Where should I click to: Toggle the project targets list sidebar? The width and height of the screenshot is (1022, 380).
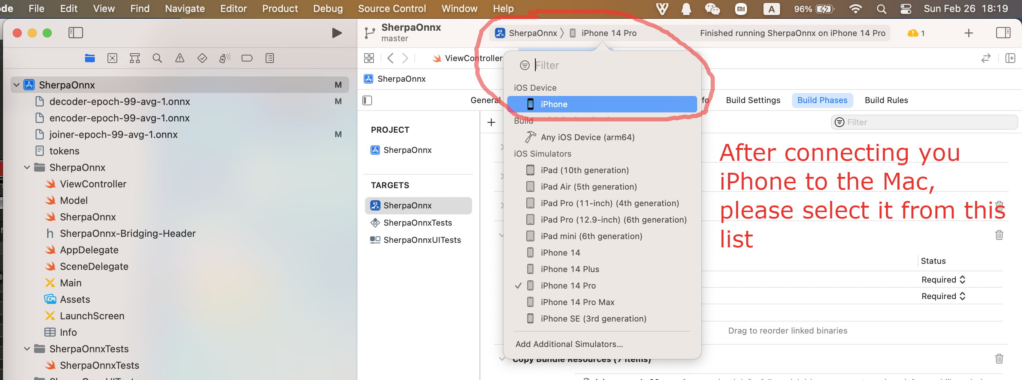click(368, 100)
